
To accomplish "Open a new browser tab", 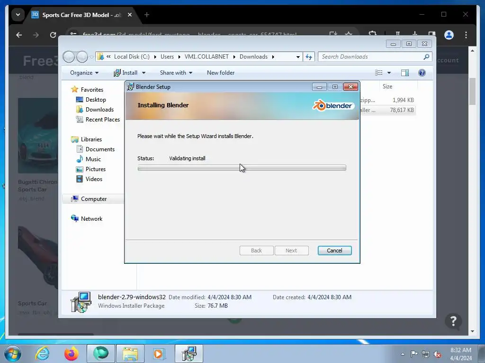I will (x=147, y=15).
